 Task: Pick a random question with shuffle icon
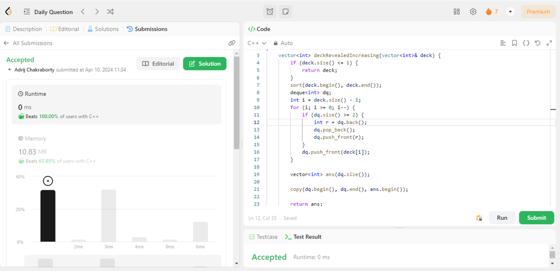point(110,12)
